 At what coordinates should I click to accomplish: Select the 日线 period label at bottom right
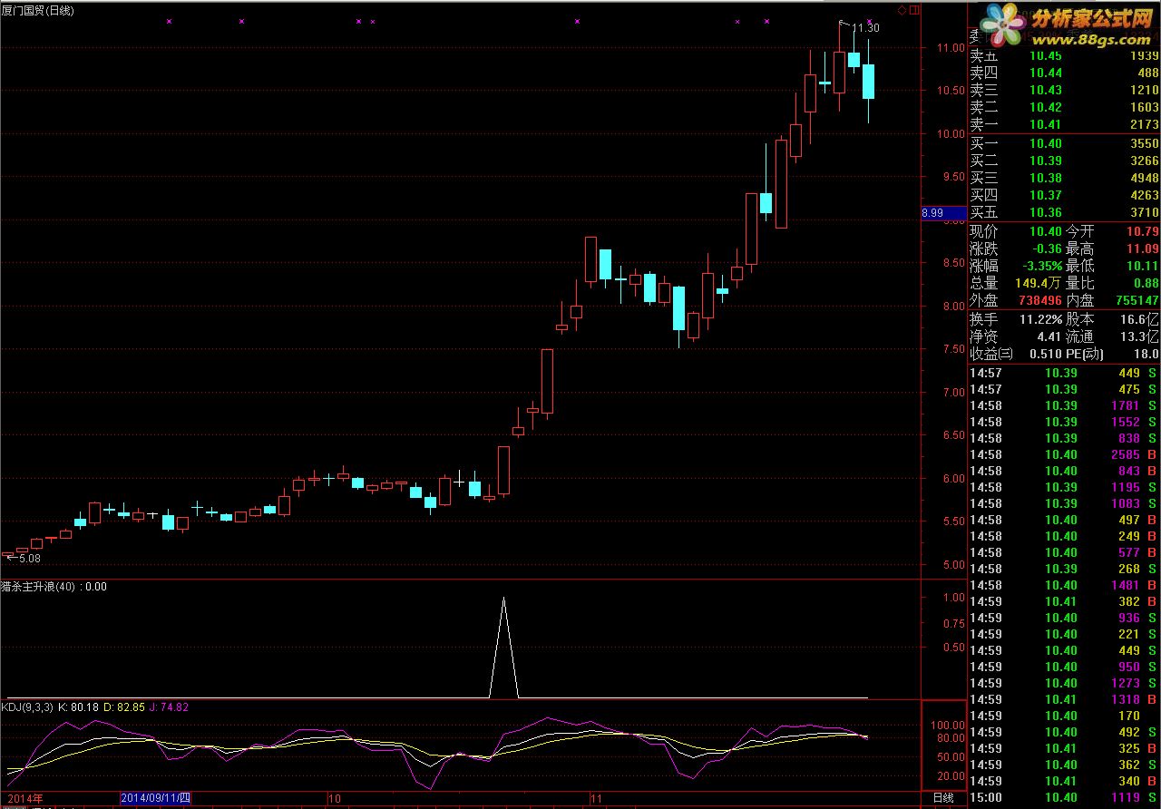pyautogui.click(x=943, y=798)
